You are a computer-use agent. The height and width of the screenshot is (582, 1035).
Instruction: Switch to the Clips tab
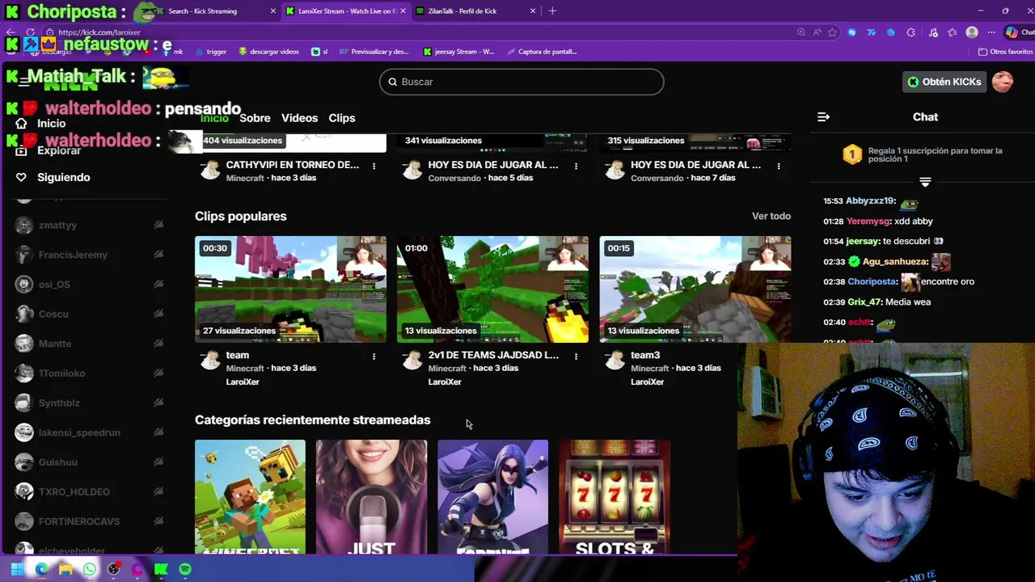(341, 118)
